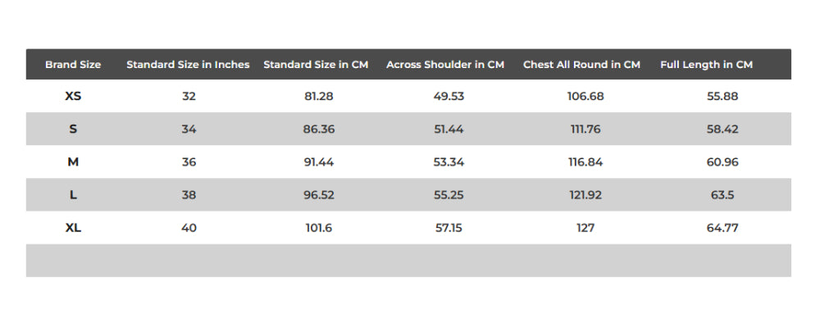The width and height of the screenshot is (820, 328).
Task: Select the 58.42 full length value
Action: pyautogui.click(x=722, y=129)
